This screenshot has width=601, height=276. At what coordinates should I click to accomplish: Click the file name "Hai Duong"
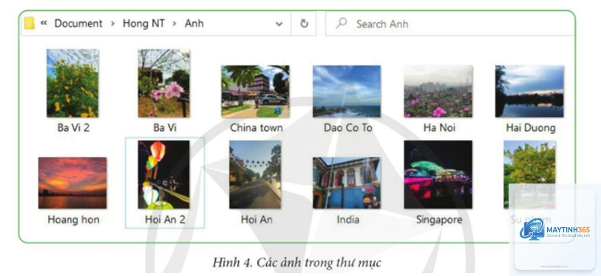pos(531,127)
